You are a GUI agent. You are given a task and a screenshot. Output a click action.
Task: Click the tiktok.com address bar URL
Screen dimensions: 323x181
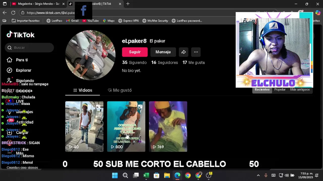(51, 13)
